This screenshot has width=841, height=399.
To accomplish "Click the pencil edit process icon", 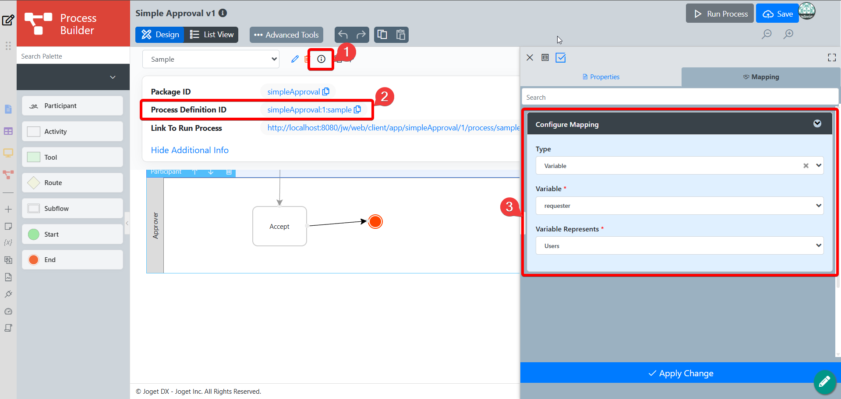I will pos(295,59).
